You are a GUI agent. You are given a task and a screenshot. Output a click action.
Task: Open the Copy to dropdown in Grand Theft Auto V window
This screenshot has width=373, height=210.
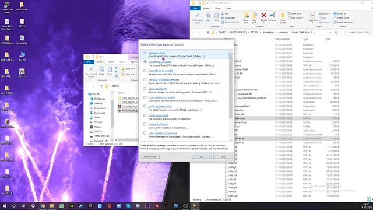[254, 18]
